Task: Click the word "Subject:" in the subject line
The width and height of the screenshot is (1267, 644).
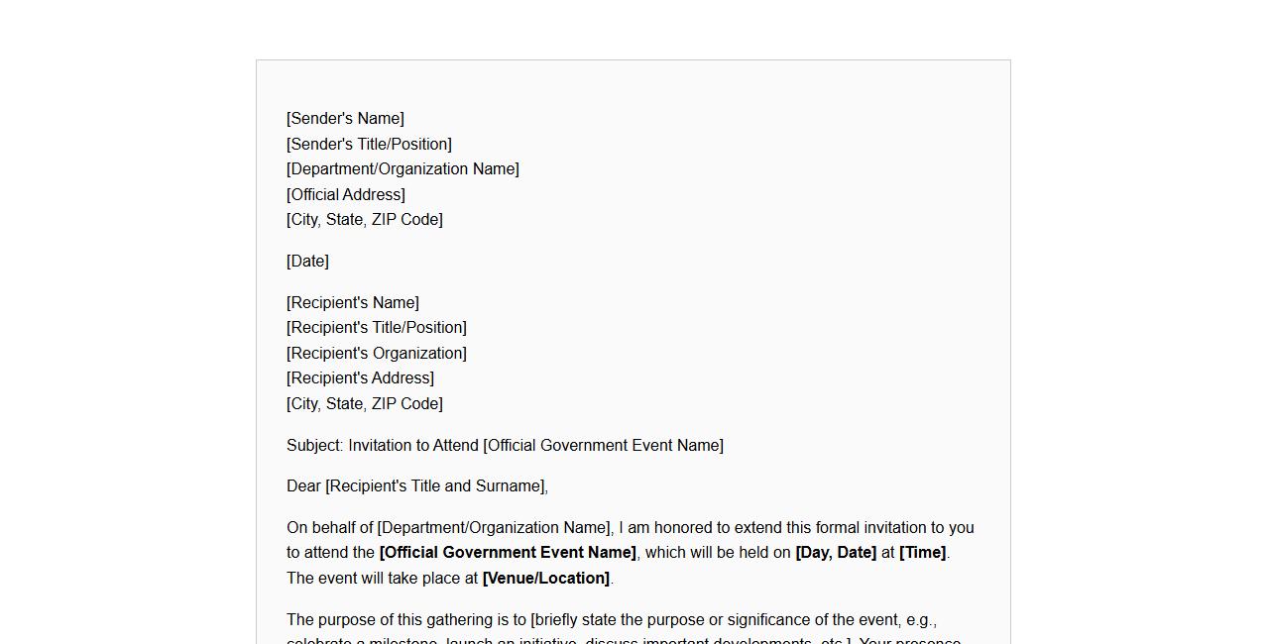Action: 315,446
